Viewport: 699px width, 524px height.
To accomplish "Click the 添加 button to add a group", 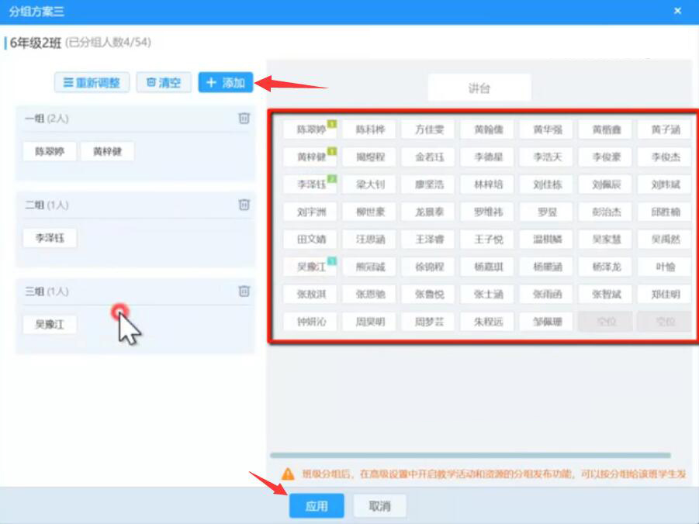I will click(x=226, y=82).
